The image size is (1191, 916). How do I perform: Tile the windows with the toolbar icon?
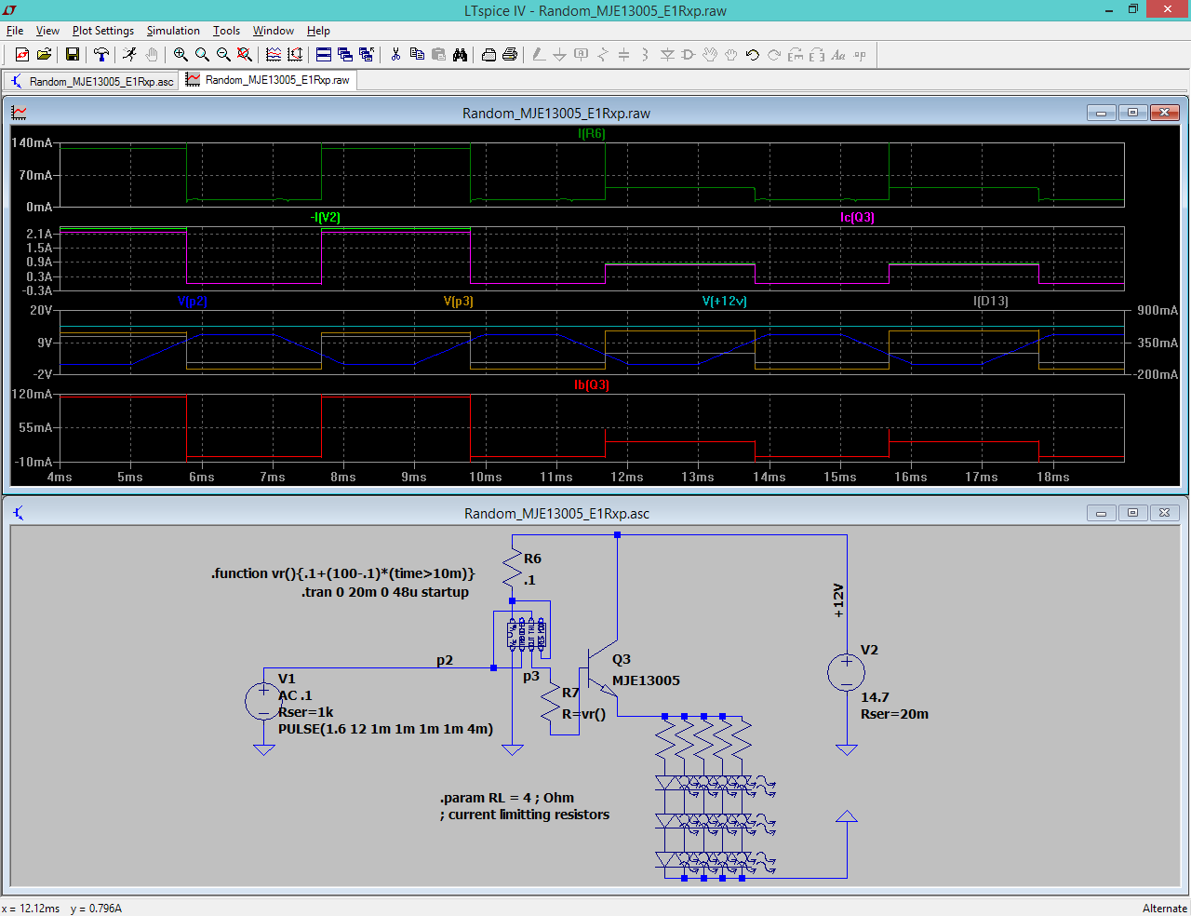(x=324, y=55)
